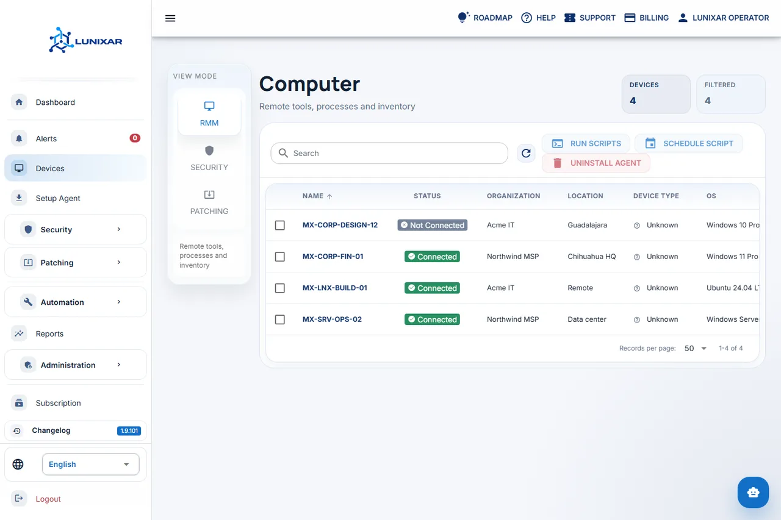Expand the Automation sidebar menu
The image size is (781, 520).
pyautogui.click(x=76, y=302)
